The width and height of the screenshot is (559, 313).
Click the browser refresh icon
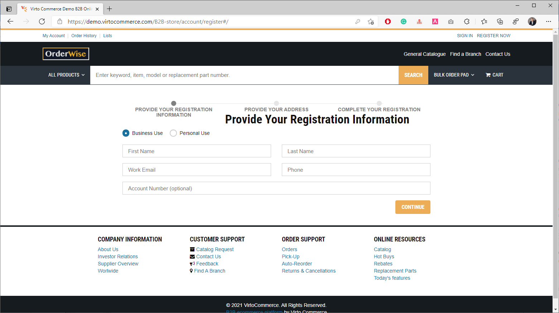[x=42, y=21]
